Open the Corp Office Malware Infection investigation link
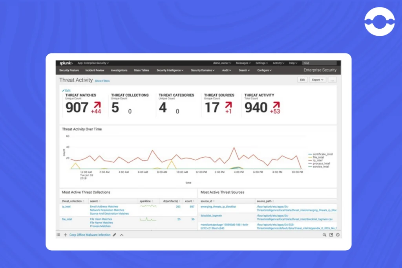Image resolution: width=402 pixels, height=268 pixels. click(x=90, y=235)
